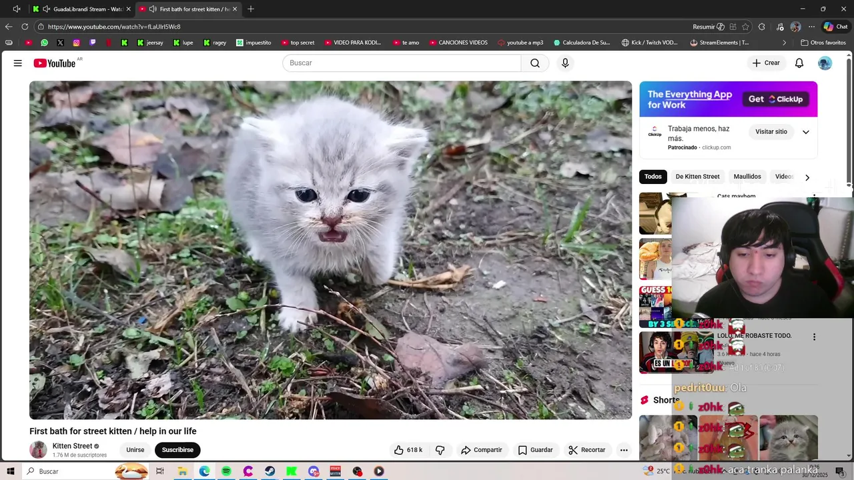The height and width of the screenshot is (480, 854).
Task: Click the Resumir button in address bar
Action: 709,27
